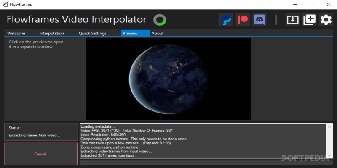Open settings with the gear icon

326,20
